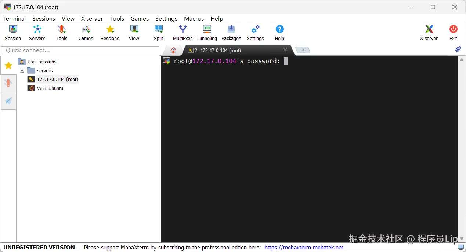Click the servers folder icon
Image resolution: width=466 pixels, height=252 pixels.
click(31, 70)
